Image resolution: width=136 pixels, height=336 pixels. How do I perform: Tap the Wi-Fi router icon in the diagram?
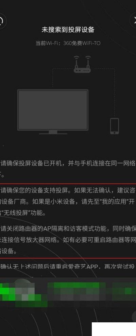(x=82, y=65)
